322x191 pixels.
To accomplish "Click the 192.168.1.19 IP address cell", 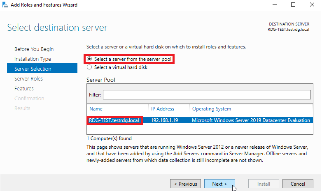I will coord(164,120).
